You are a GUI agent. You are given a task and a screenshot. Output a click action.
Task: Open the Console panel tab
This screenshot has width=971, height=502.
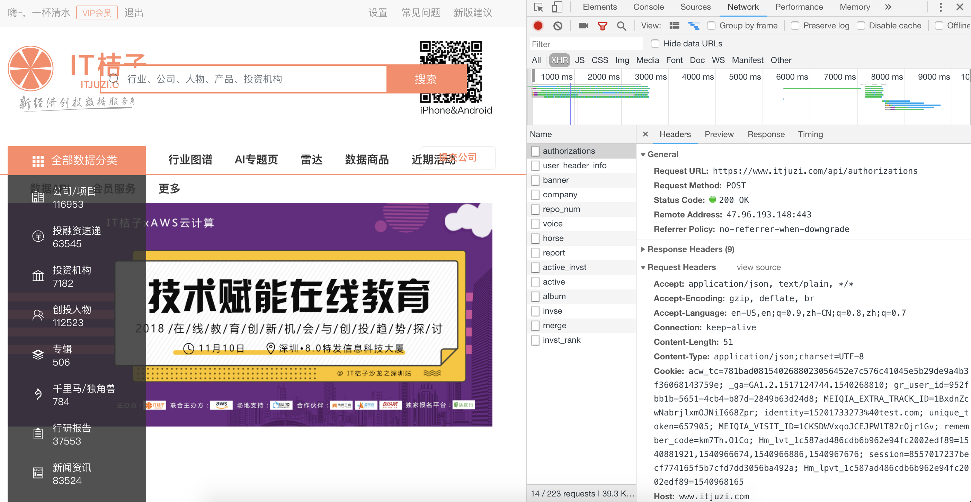pos(648,7)
